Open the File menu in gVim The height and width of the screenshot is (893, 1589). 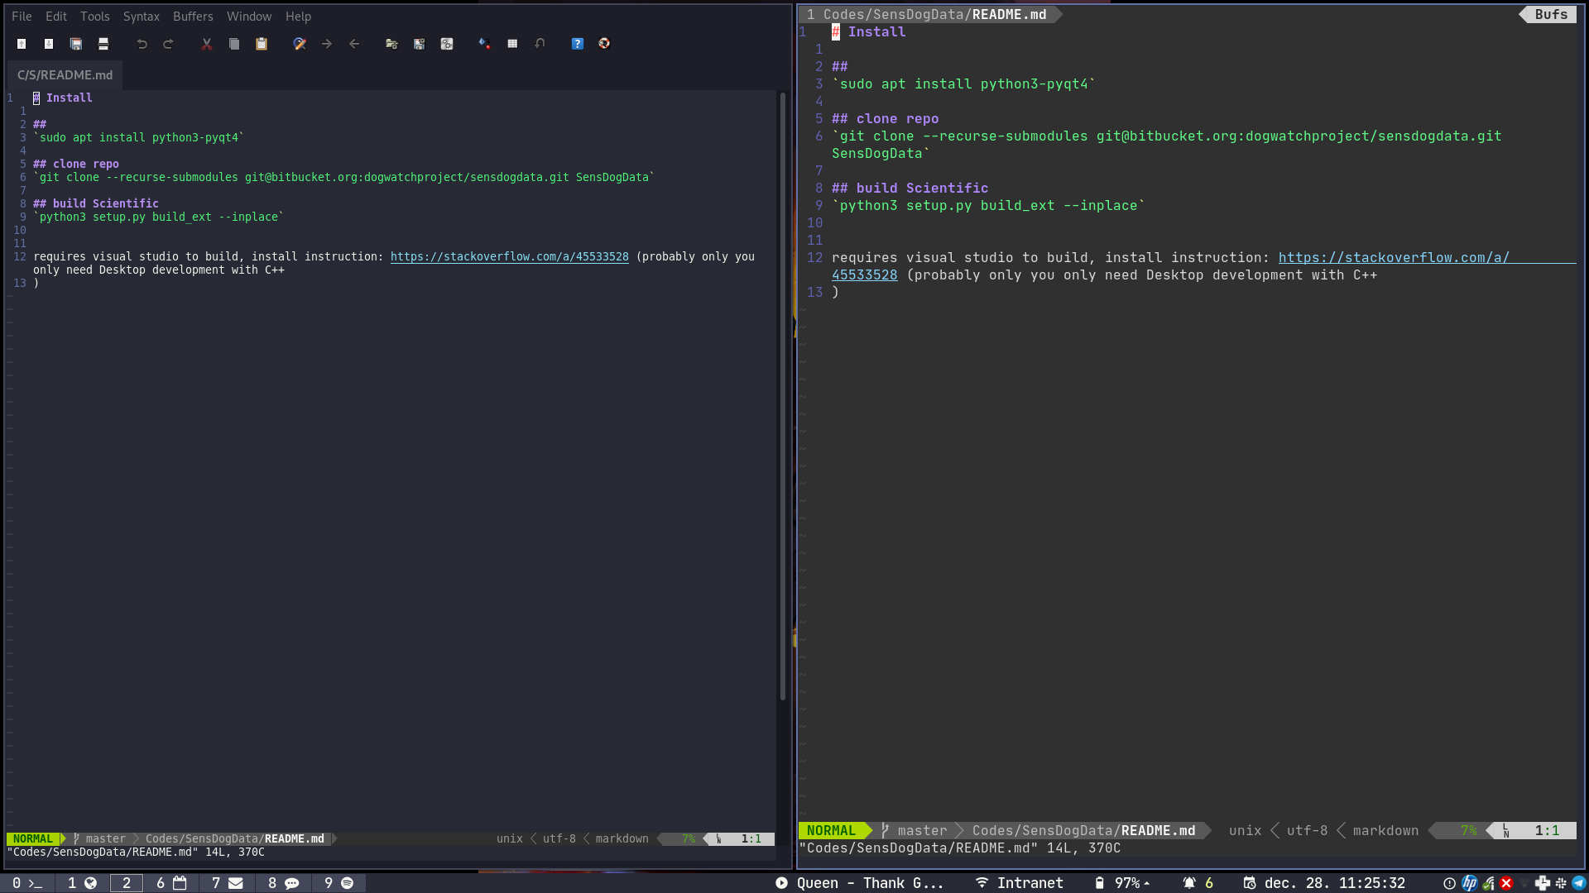pyautogui.click(x=22, y=17)
